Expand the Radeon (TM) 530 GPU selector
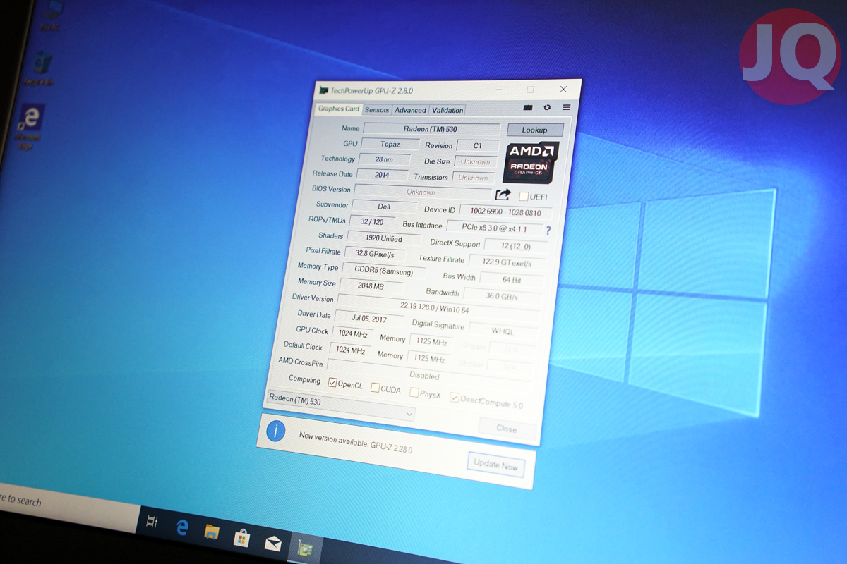Screen dimensions: 847x564 341,407
